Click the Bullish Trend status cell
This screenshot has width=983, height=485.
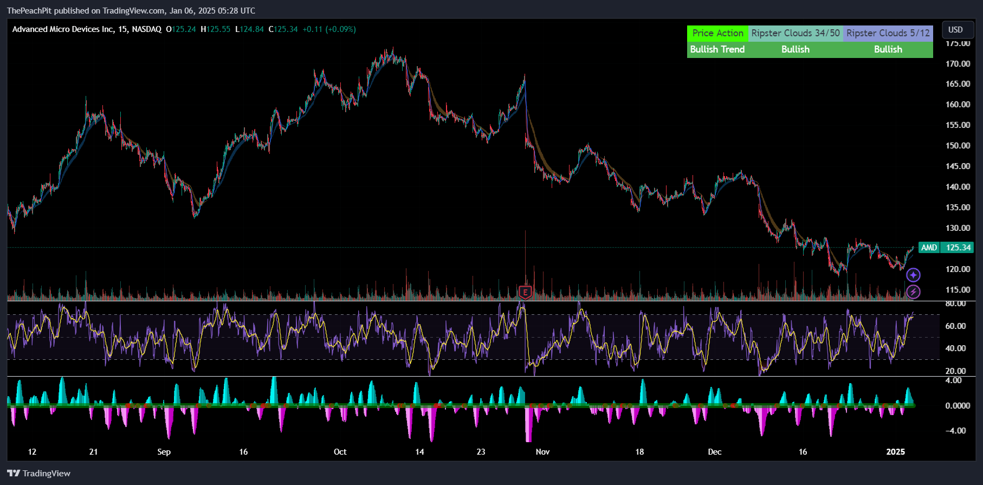717,49
